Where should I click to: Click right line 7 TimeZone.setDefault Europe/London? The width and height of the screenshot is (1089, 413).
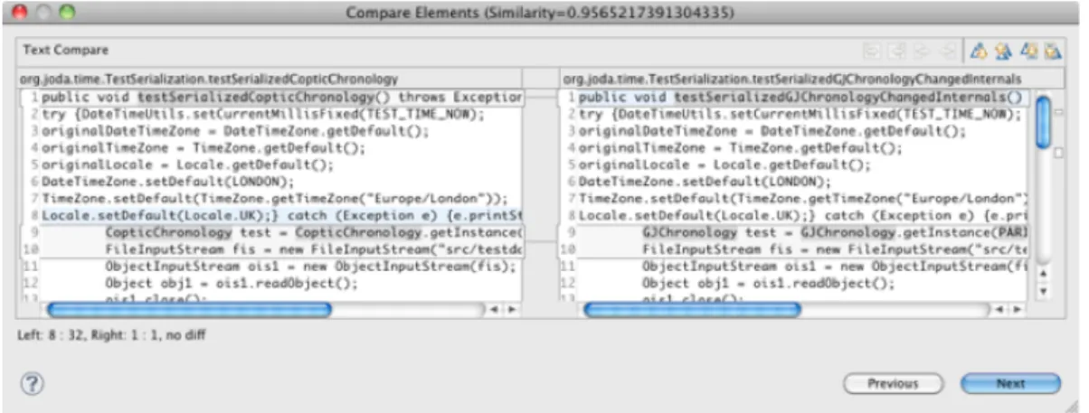804,199
